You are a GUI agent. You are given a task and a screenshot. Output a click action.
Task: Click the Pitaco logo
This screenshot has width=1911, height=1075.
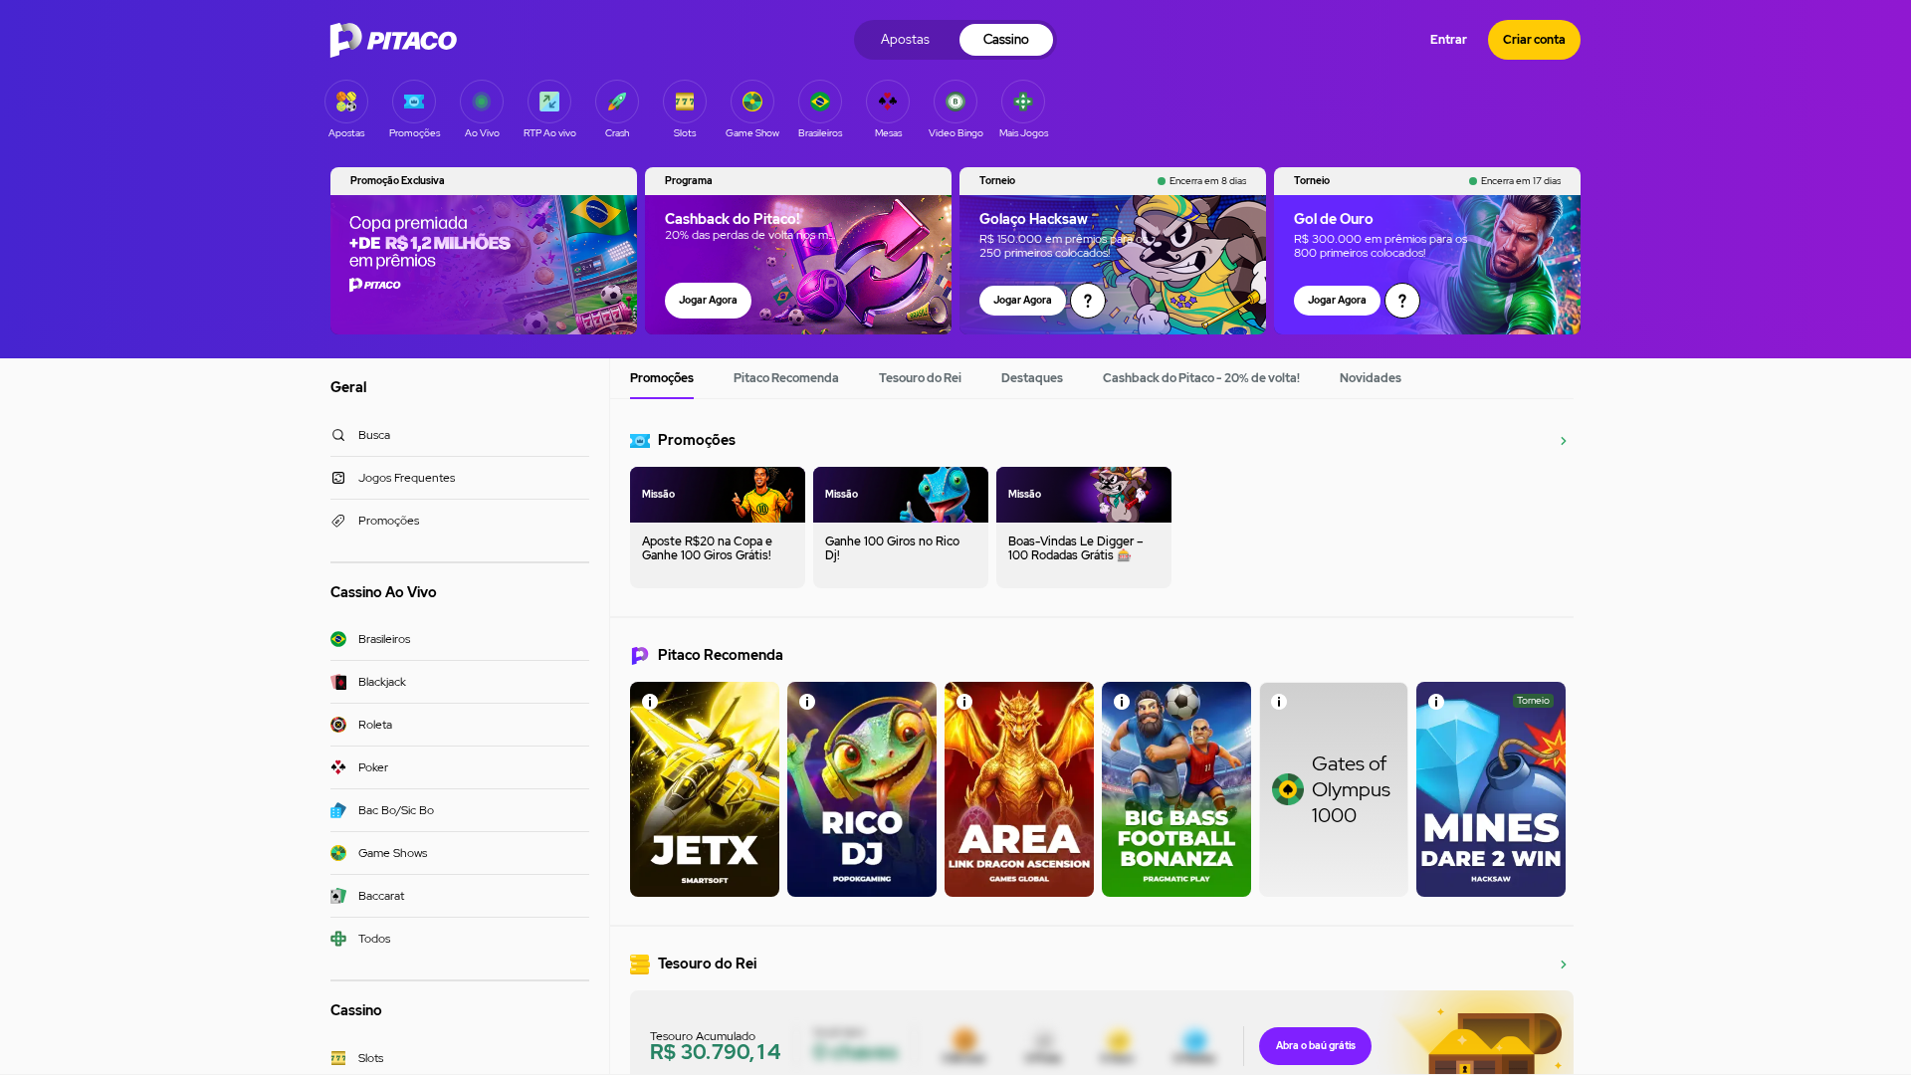pyautogui.click(x=393, y=40)
